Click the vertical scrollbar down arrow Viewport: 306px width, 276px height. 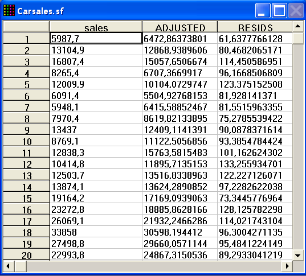pos(298,255)
